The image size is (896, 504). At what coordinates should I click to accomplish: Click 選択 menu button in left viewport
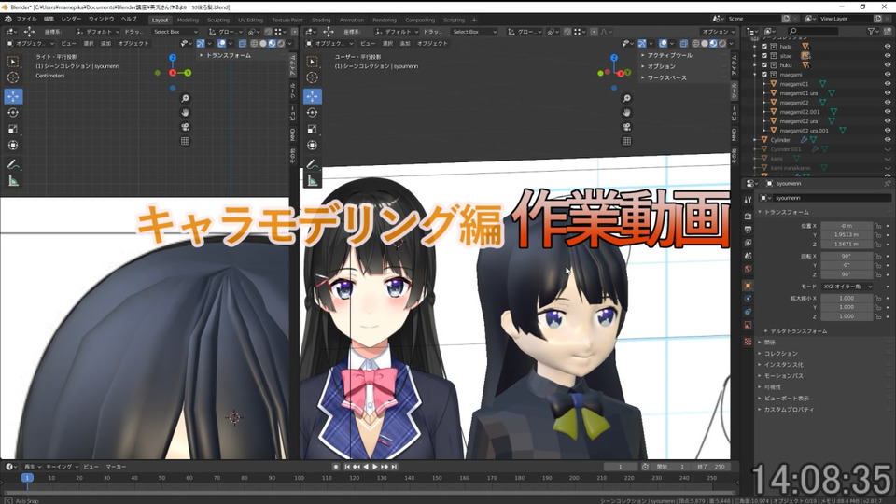click(89, 44)
